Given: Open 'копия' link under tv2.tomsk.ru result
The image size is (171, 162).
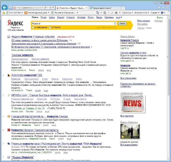Looking at the screenshot, I should (38, 91).
